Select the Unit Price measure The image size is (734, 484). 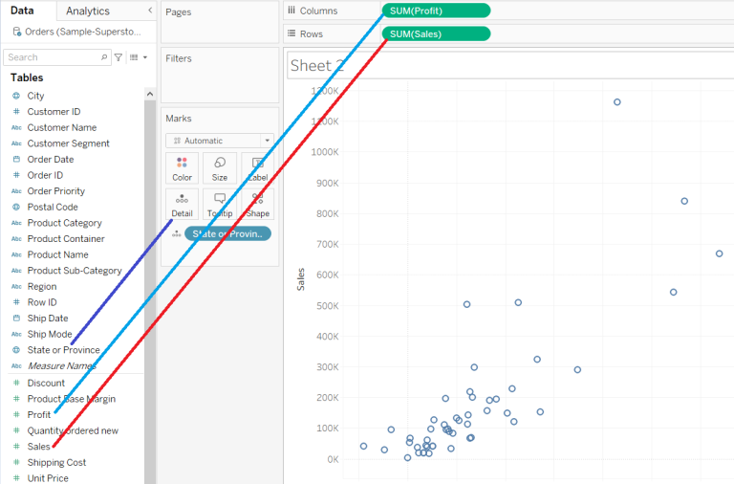48,478
